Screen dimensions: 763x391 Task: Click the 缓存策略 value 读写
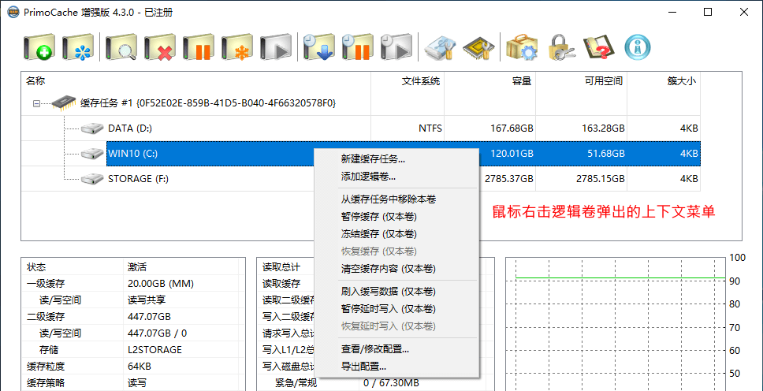(x=136, y=383)
